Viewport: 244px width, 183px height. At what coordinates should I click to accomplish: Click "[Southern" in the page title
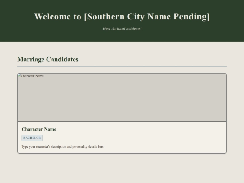[x=104, y=17]
